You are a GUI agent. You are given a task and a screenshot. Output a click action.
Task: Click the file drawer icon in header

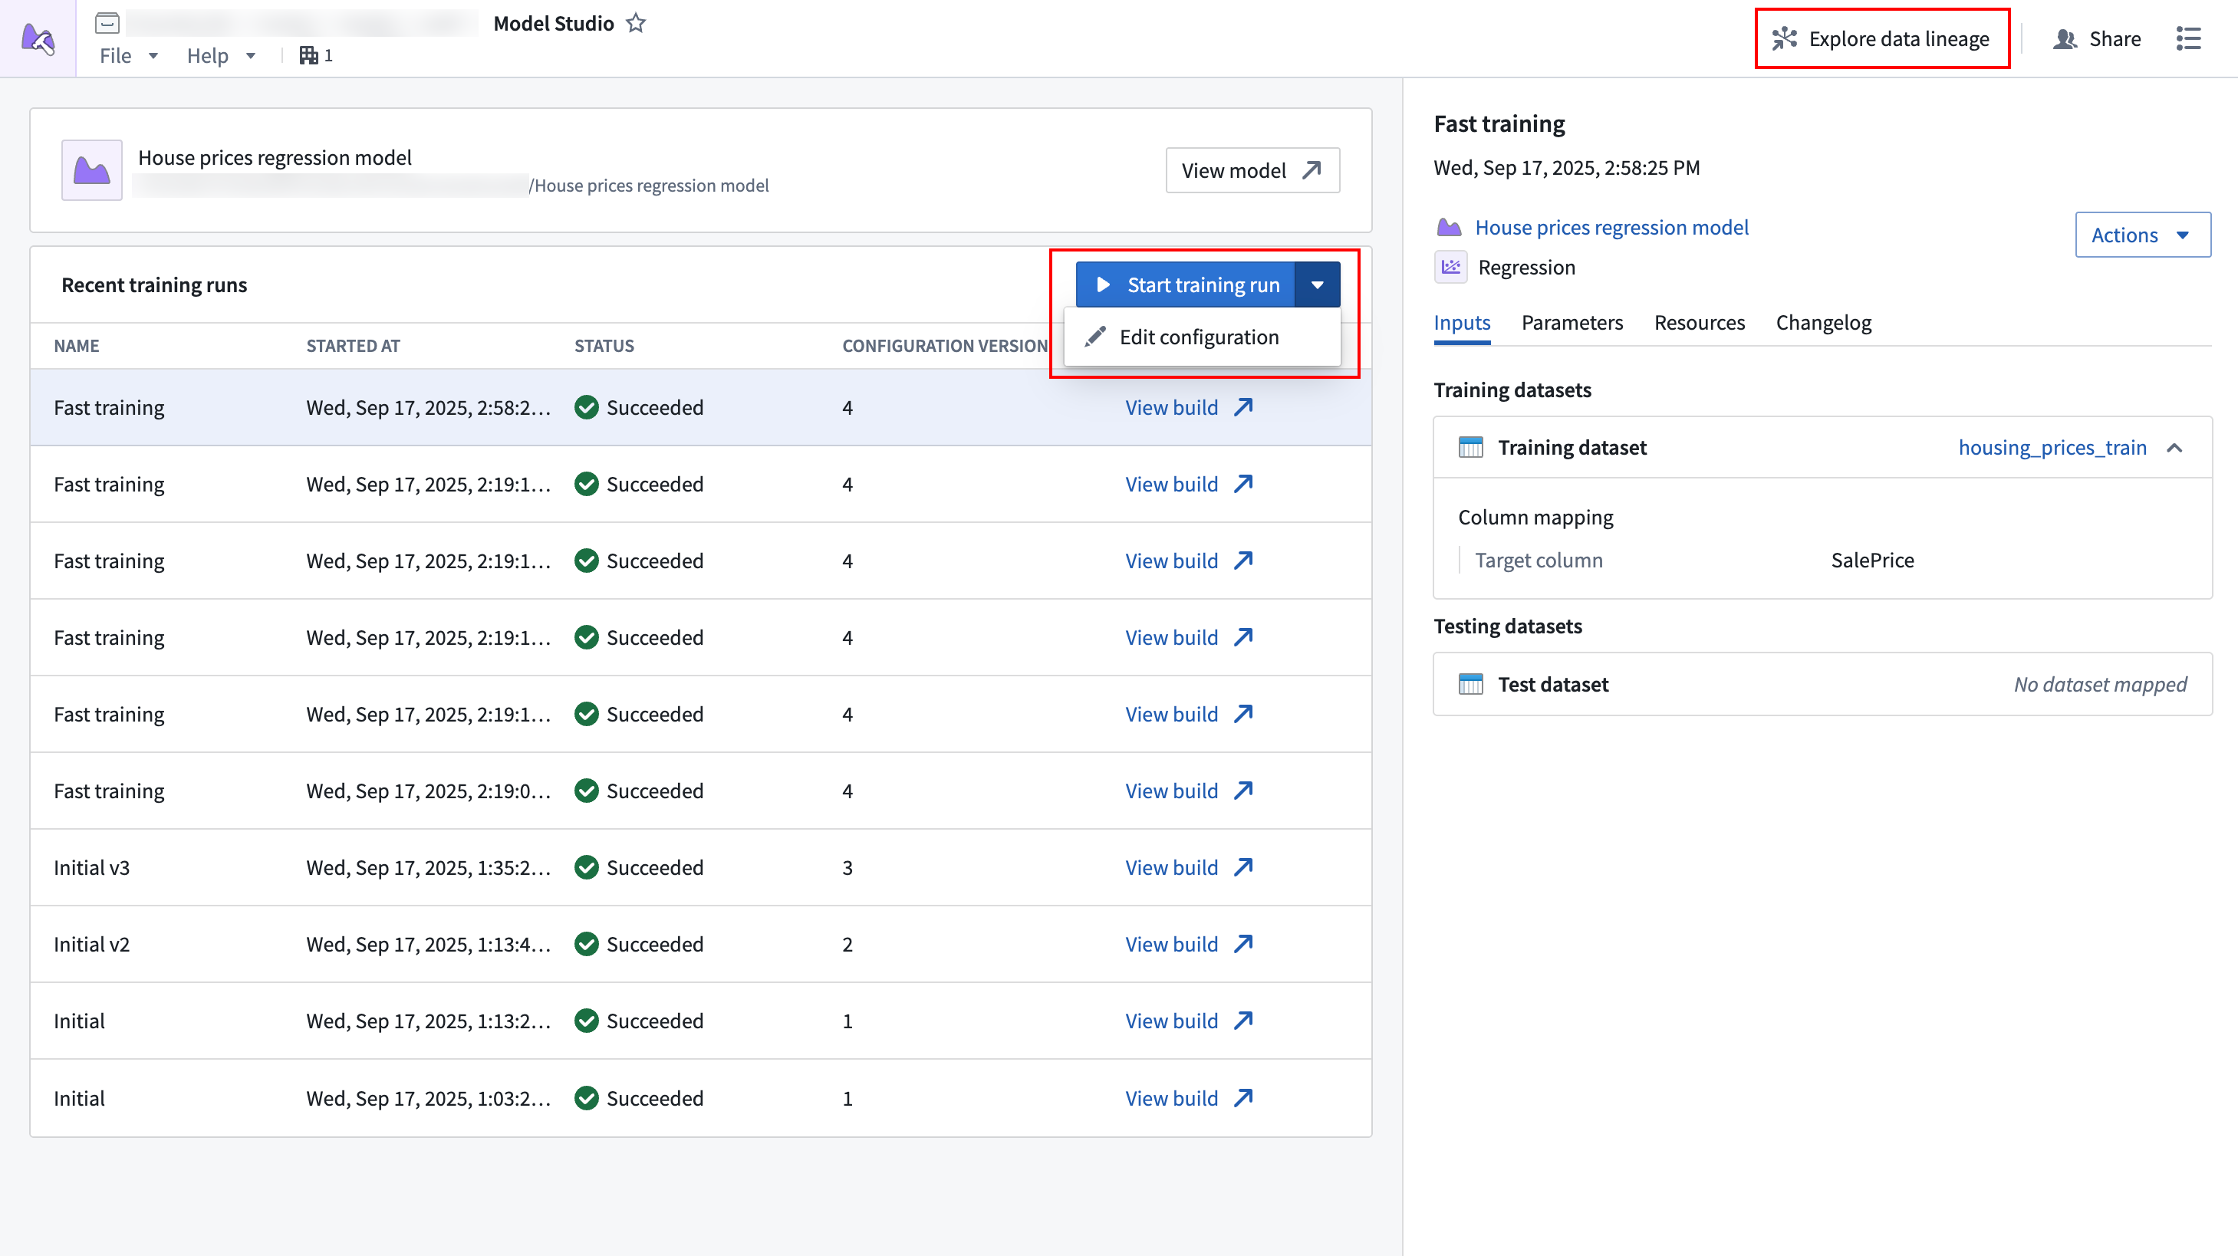[x=107, y=24]
